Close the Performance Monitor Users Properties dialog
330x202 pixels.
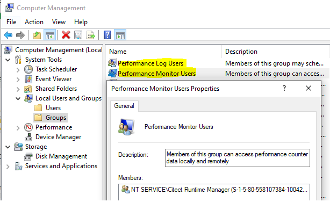point(309,88)
